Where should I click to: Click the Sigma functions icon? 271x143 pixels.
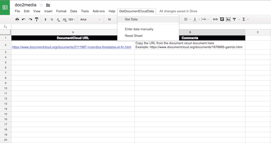pos(244,19)
